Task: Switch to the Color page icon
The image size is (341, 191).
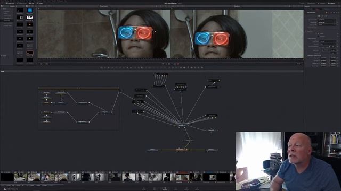Action: pos(176,189)
